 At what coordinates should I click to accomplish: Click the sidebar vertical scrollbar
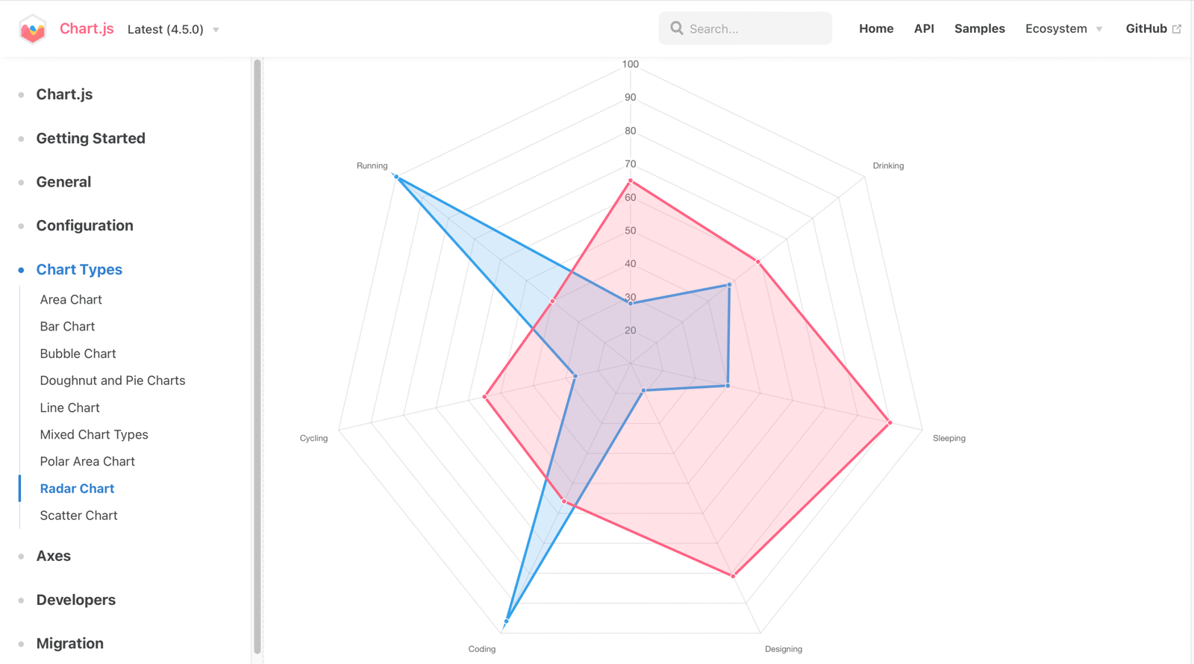[x=257, y=358]
